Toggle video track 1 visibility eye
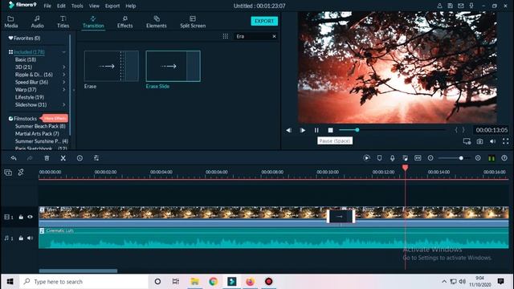This screenshot has width=514, height=289. point(31,217)
